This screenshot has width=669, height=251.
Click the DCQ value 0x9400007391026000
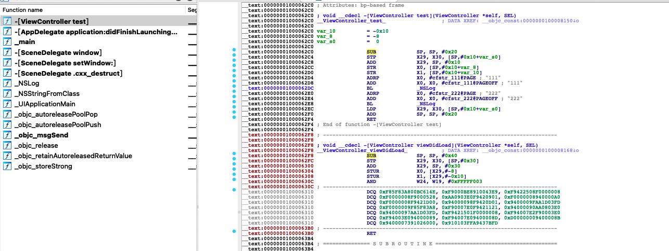tap(407, 223)
